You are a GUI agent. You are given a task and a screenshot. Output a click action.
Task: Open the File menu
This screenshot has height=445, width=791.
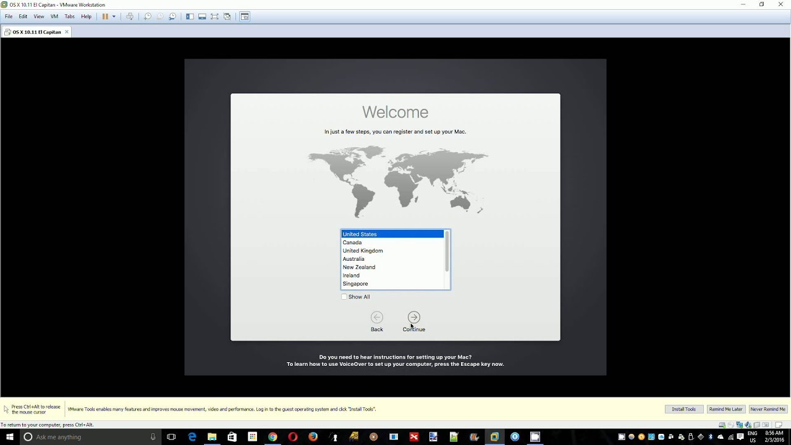tap(9, 17)
